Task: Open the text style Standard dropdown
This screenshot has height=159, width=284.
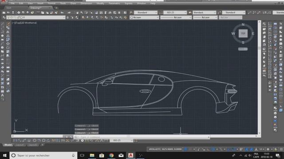Action: 146,13
